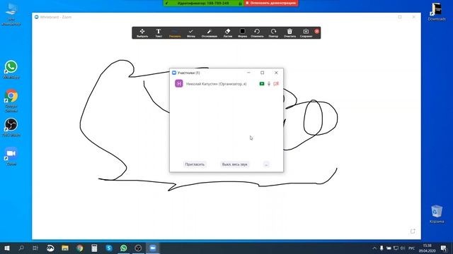The height and width of the screenshot is (254, 453).
Task: Open the clock and date flyout
Action: [x=427, y=248]
